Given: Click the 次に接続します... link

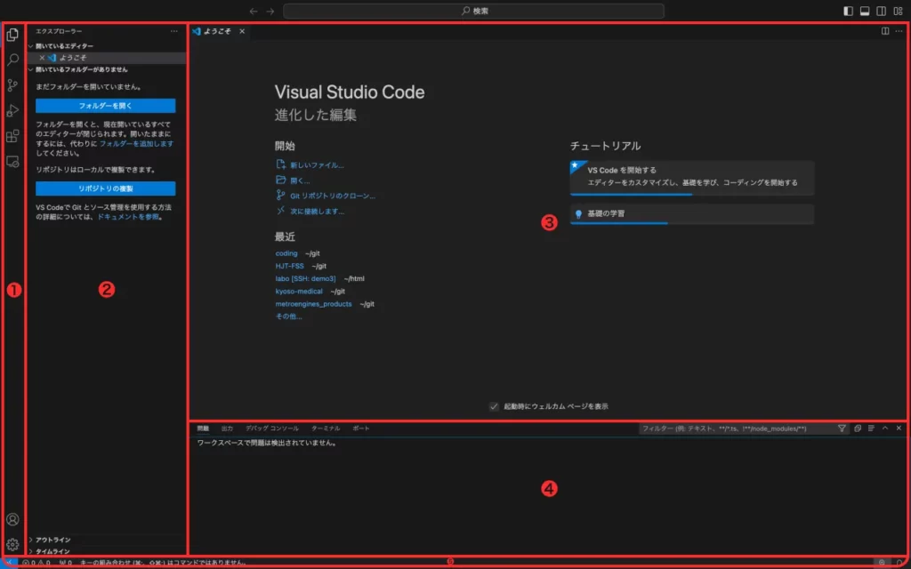Looking at the screenshot, I should click(x=317, y=212).
